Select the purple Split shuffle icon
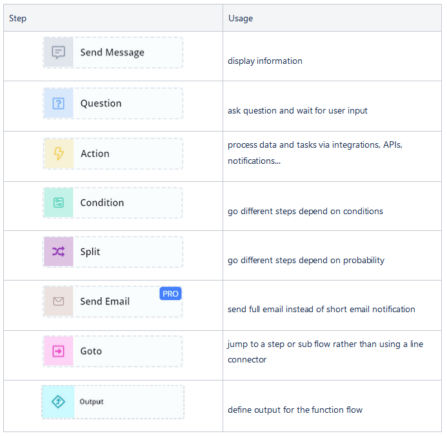Image resolution: width=447 pixels, height=436 pixels. (59, 252)
